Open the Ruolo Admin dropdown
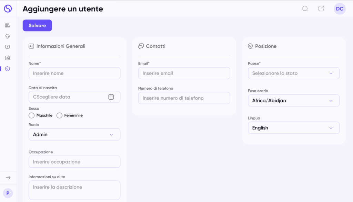Viewport: 353px width, 202px height. 74,134
